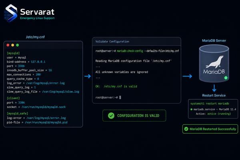240x160 pixels.
Task: Click the Emergency Linux Support tagline
Action: (x=37, y=18)
